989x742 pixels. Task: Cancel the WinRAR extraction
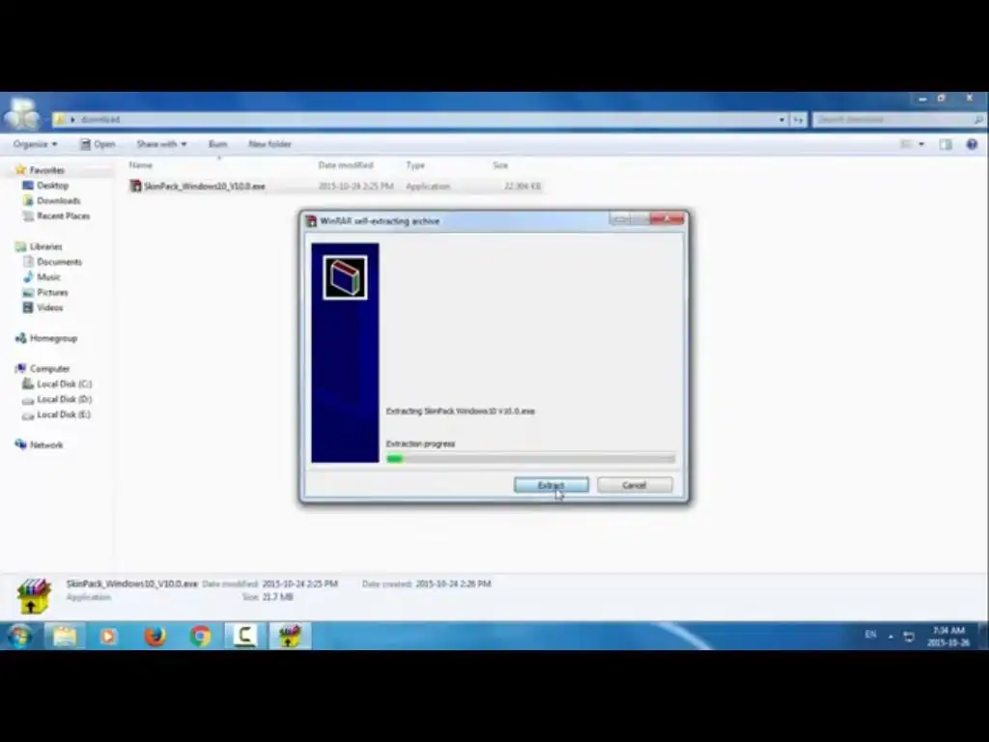pyautogui.click(x=635, y=485)
